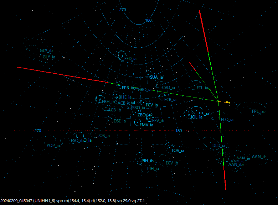278x205 pixels.
Task: Select the FSO_ib label
Action: point(77,141)
